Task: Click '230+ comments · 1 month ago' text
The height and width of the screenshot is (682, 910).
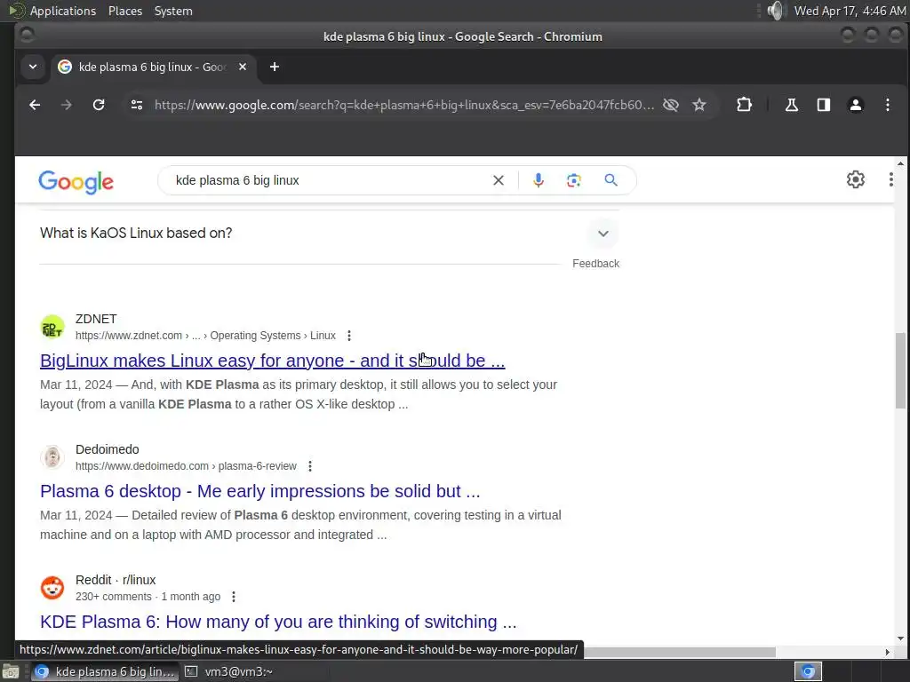Action: [148, 597]
